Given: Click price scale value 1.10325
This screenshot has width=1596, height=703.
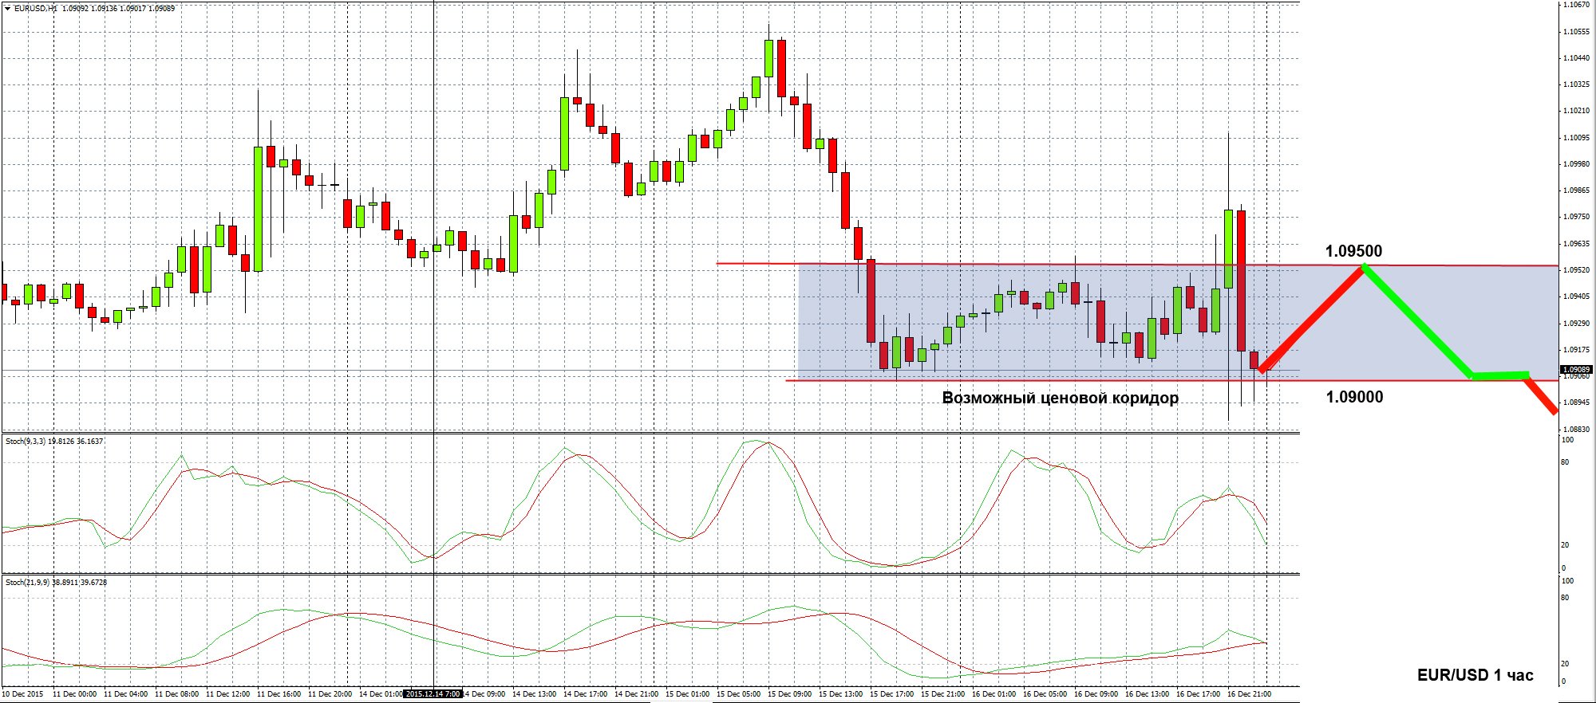Looking at the screenshot, I should click(x=1576, y=84).
